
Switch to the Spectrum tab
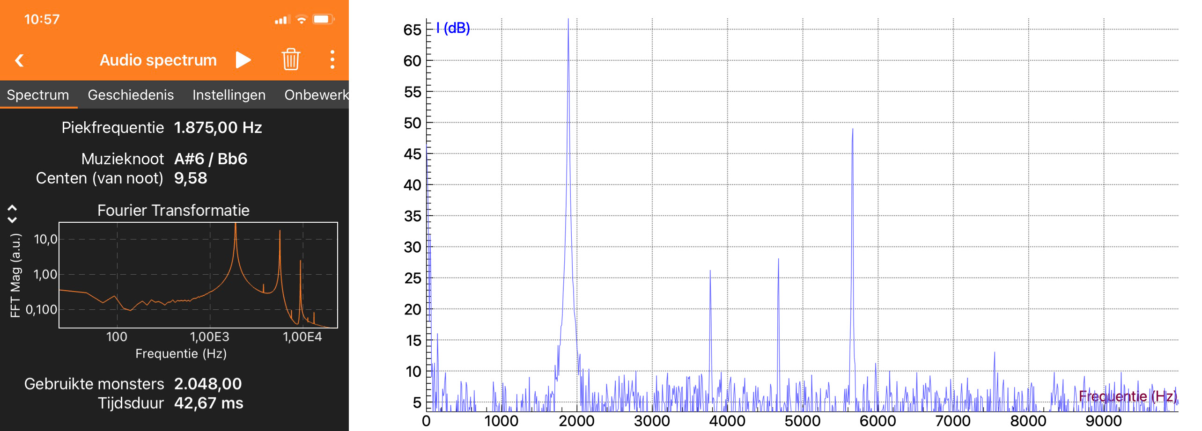tap(38, 95)
